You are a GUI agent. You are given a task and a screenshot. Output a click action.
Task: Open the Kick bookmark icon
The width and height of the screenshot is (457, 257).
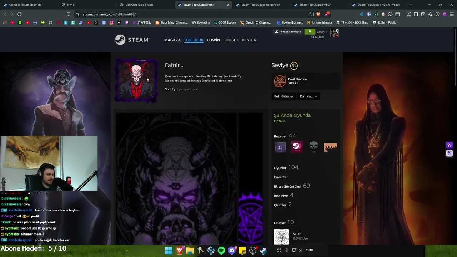[x=20, y=22]
